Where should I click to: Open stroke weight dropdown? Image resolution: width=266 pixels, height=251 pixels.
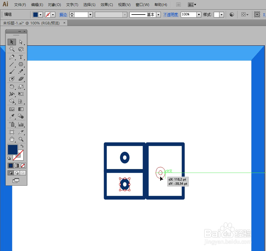(x=90, y=15)
